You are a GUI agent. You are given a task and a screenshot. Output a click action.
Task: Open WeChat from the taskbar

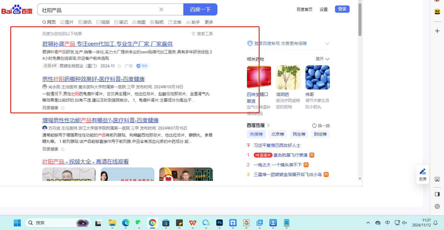[x=139, y=223]
